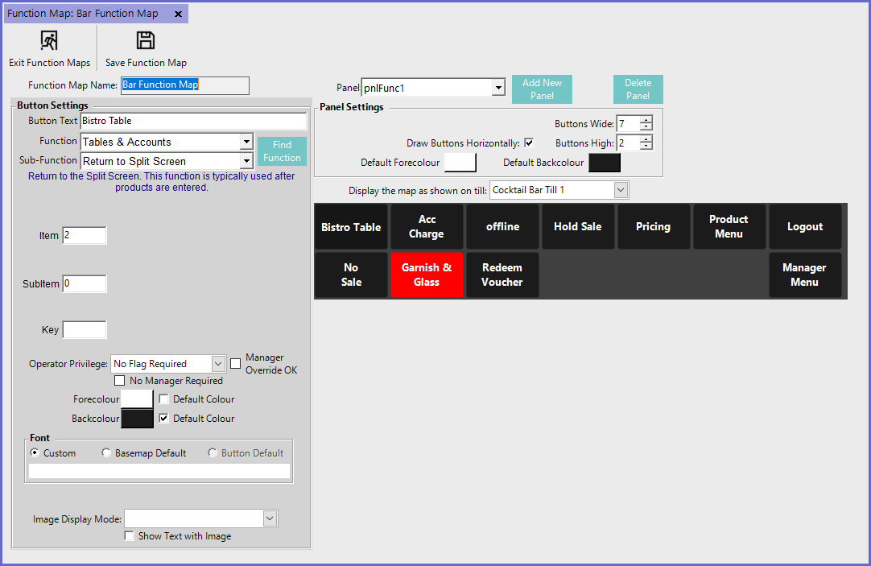The width and height of the screenshot is (871, 566).
Task: Click the Exit Function Maps icon
Action: tap(49, 38)
